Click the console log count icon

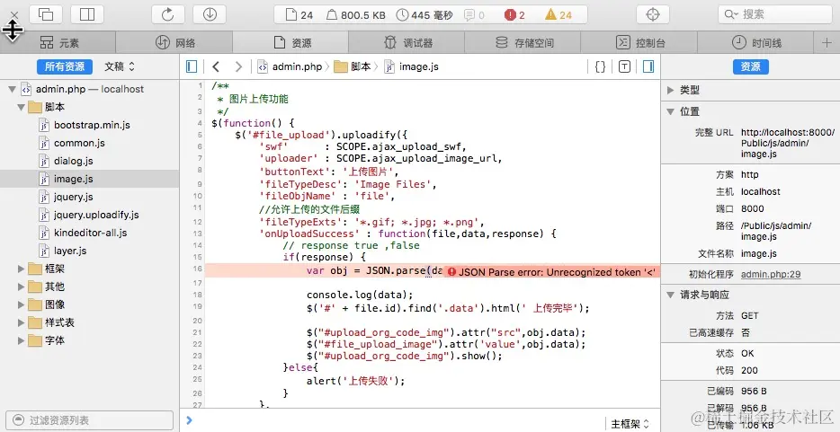click(x=474, y=15)
